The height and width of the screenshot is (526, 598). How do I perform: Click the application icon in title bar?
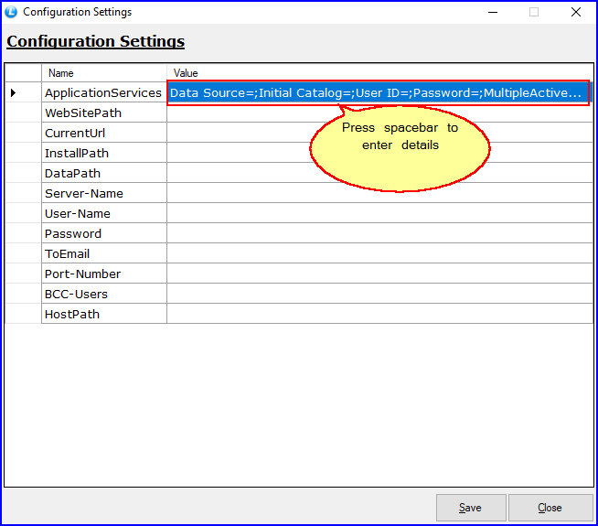(11, 12)
